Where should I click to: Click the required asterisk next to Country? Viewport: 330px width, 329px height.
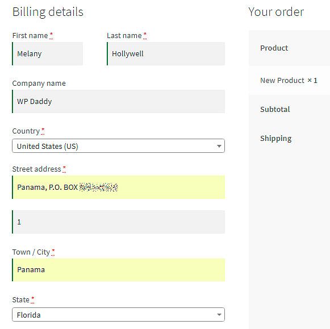[x=43, y=131]
